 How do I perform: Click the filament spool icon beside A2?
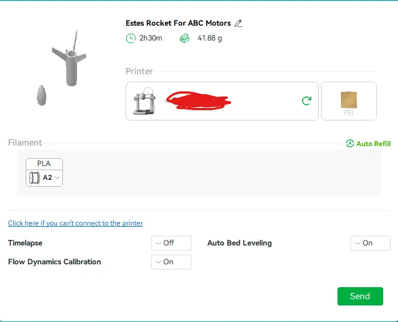point(34,178)
